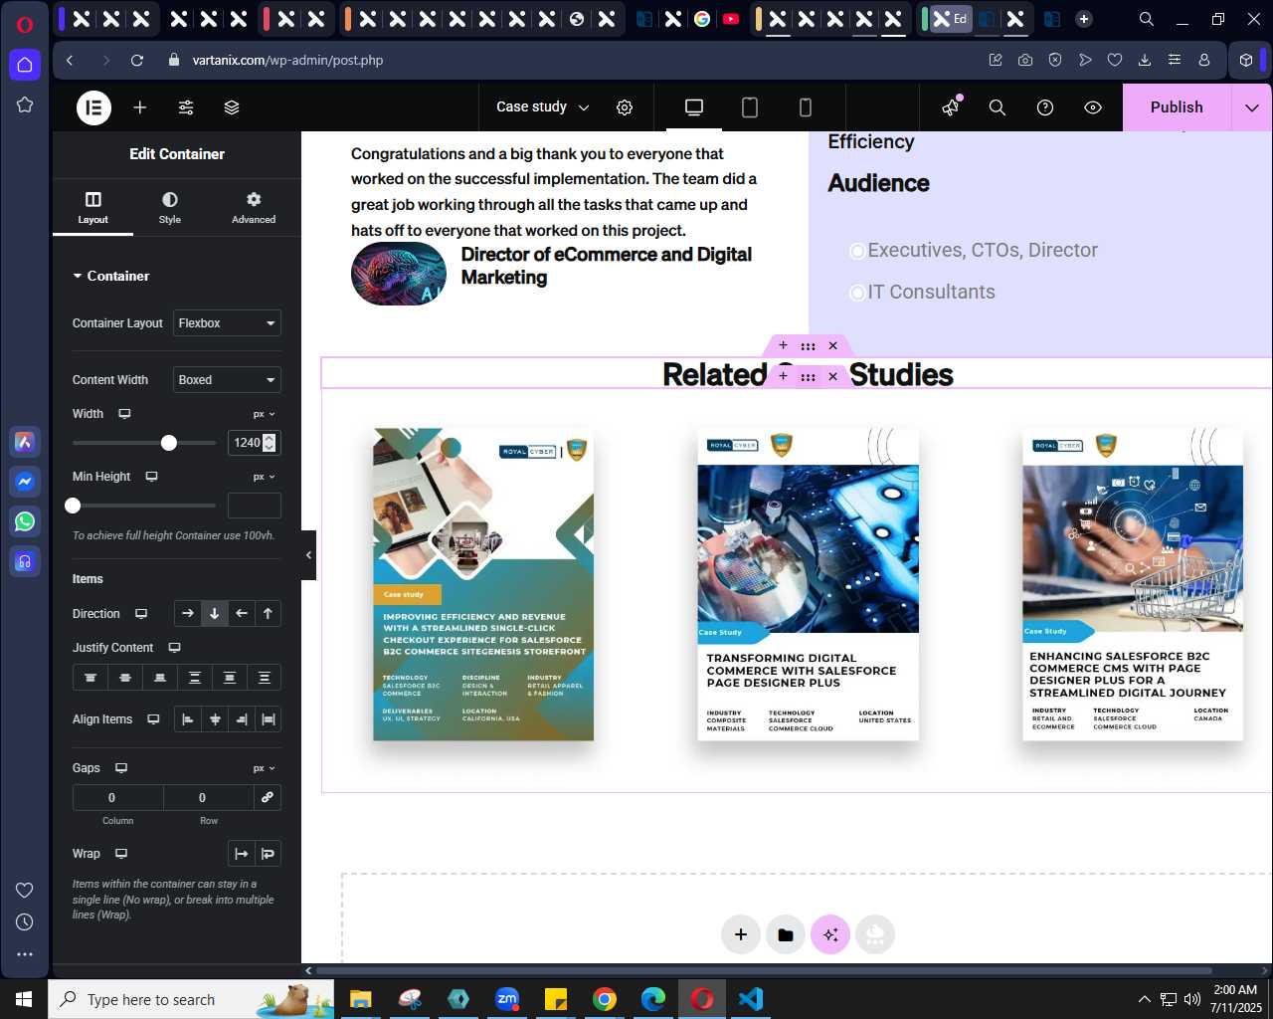Set direction to row right arrow
Image resolution: width=1273 pixels, height=1019 pixels.
(188, 614)
